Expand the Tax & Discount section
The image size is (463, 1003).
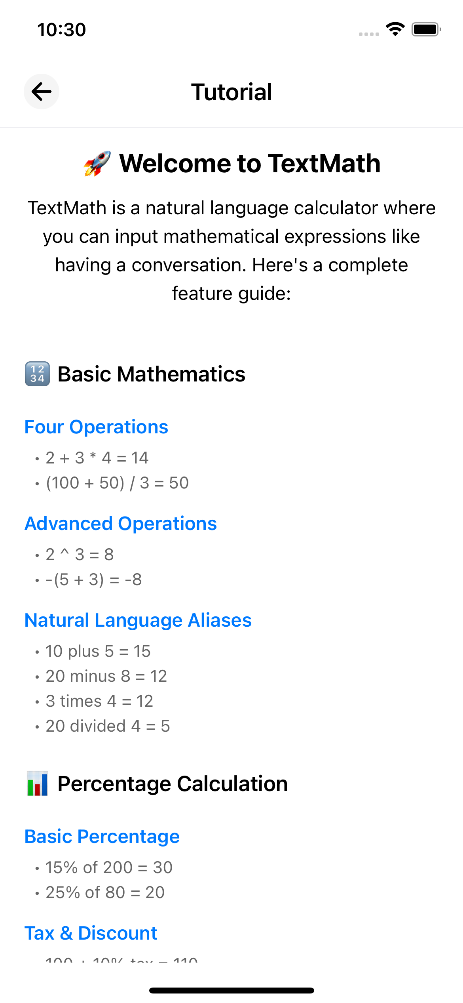(91, 933)
